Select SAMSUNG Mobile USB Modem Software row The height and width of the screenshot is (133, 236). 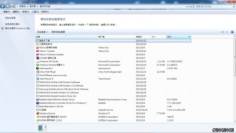[x=113, y=82]
